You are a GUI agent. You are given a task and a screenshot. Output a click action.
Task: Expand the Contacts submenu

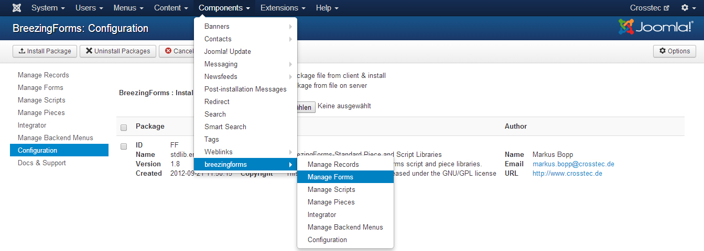tap(245, 39)
